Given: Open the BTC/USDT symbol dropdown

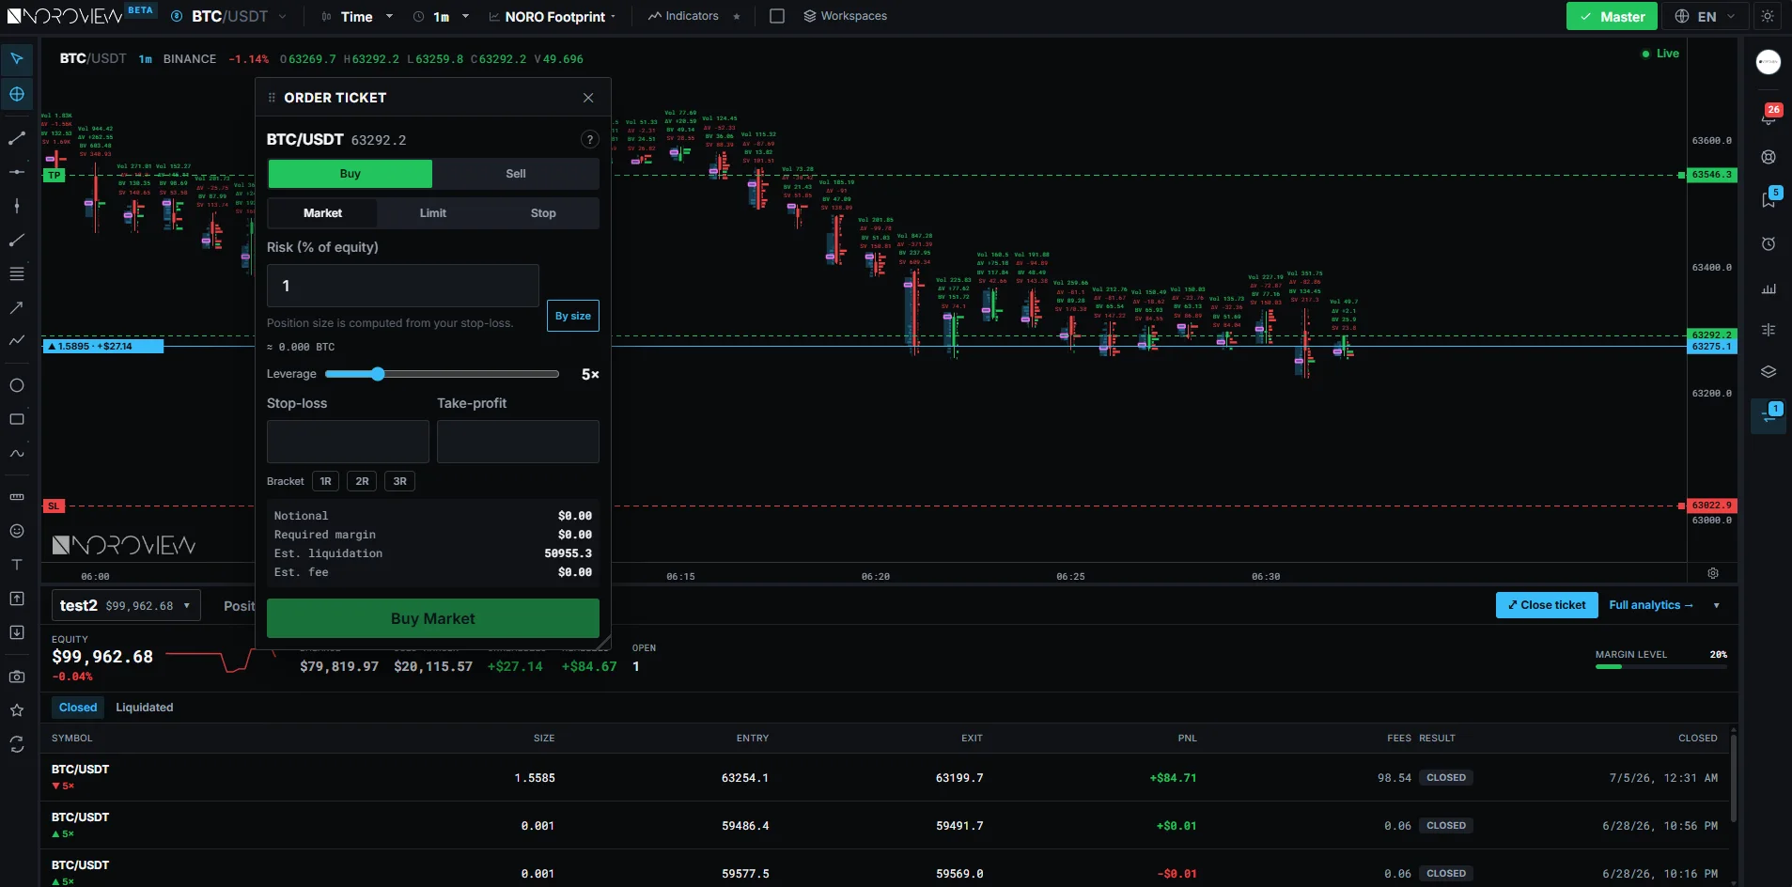Looking at the screenshot, I should click(x=229, y=16).
